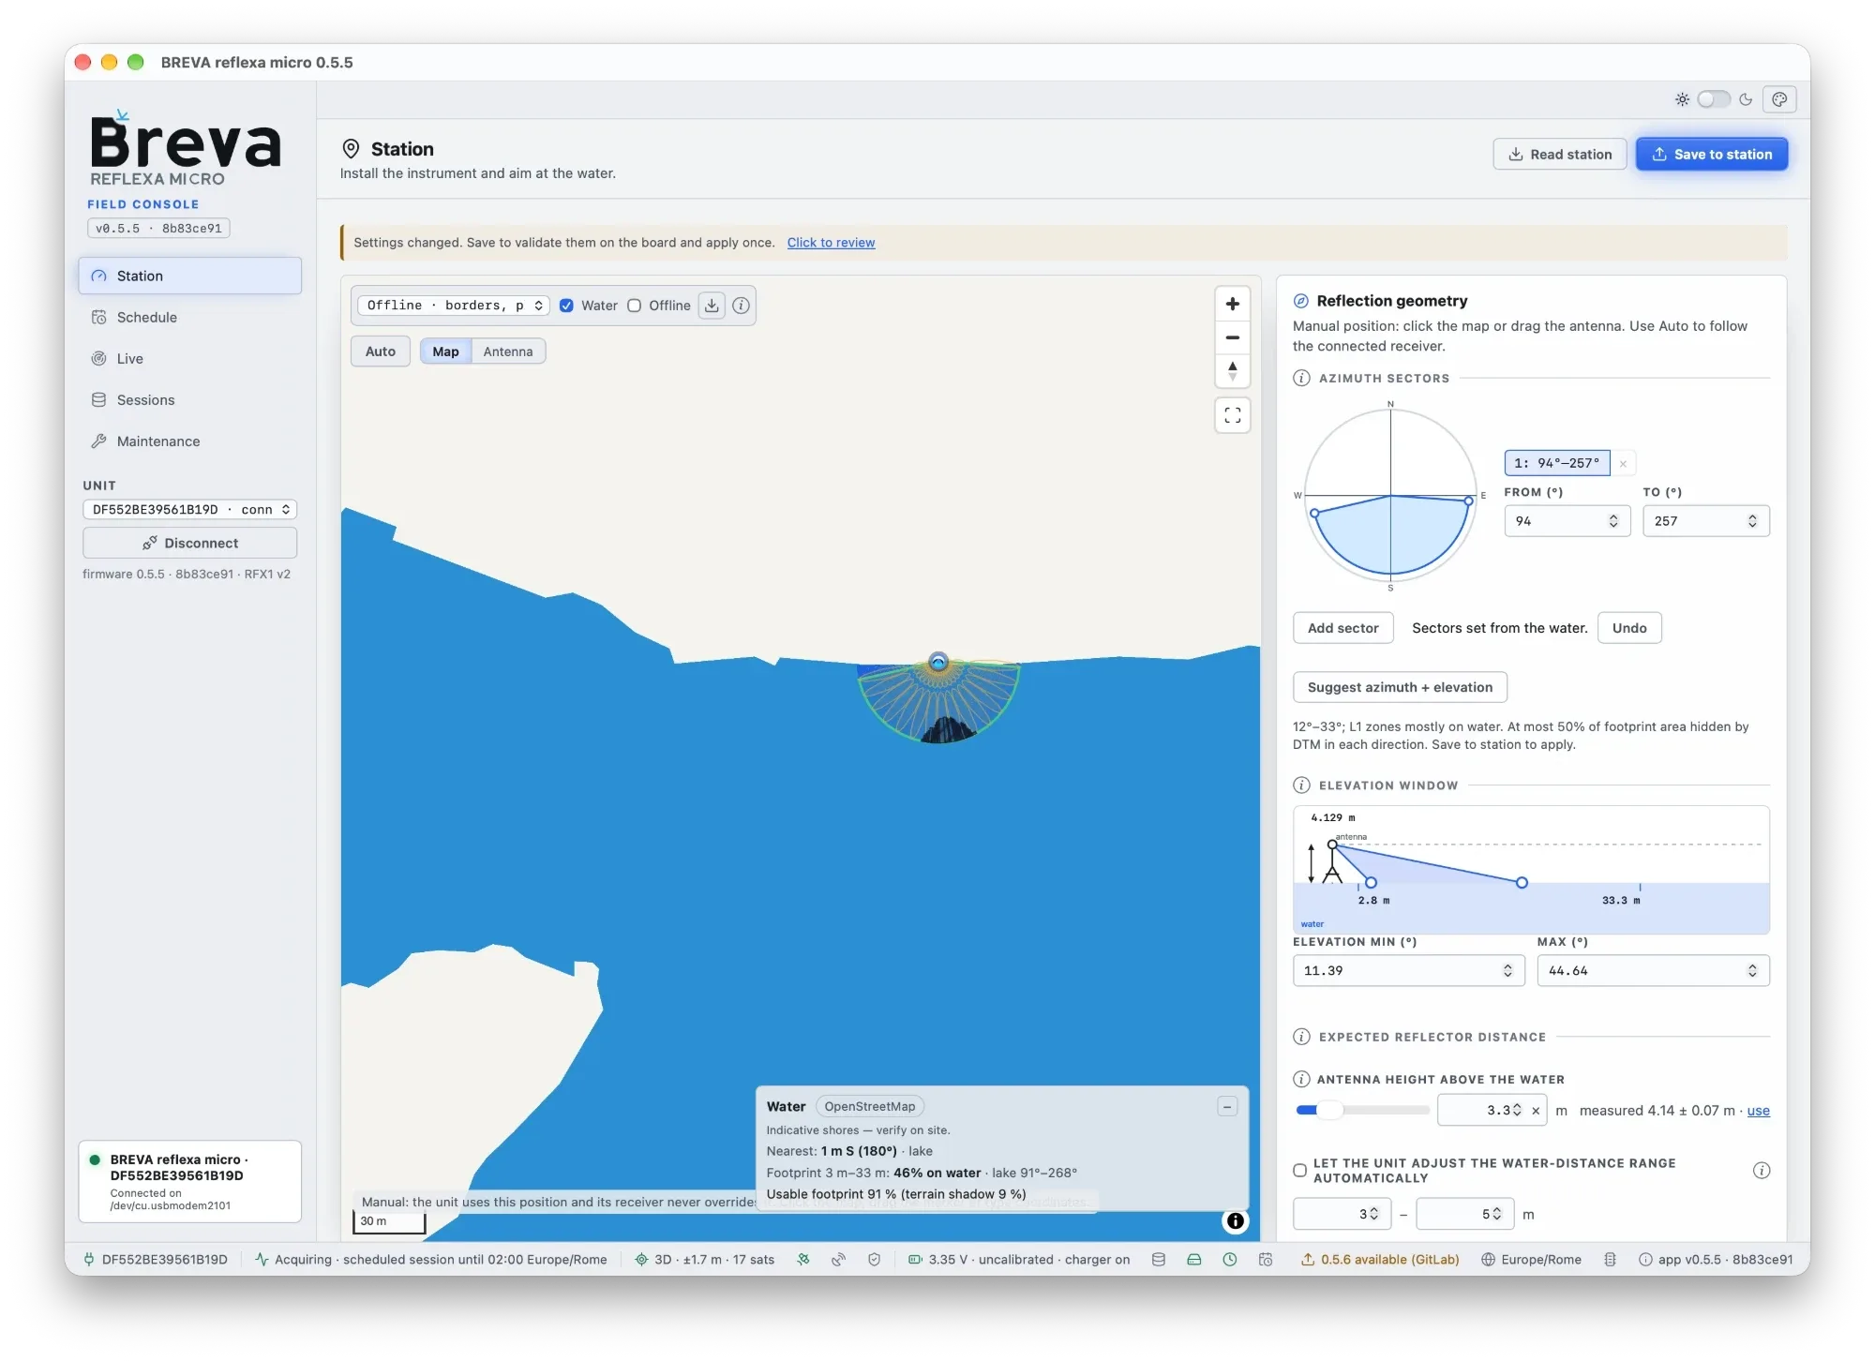Open the Schedule page
Viewport: 1875px width, 1361px height.
[189, 318]
